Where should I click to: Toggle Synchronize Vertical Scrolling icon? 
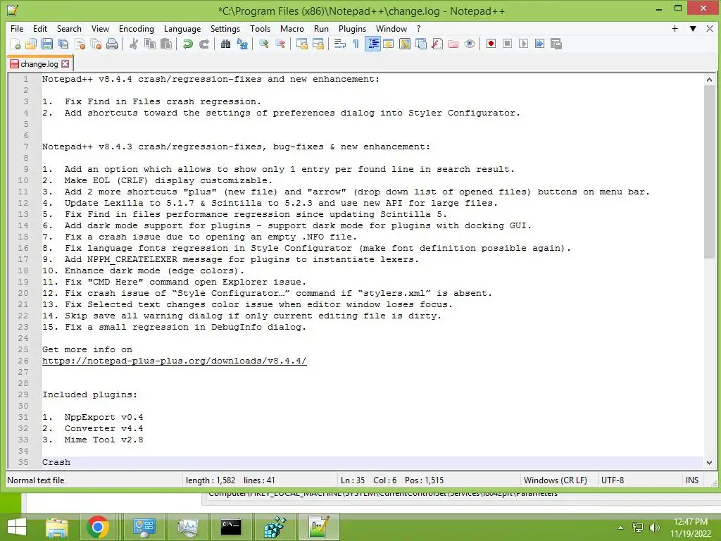coord(301,44)
